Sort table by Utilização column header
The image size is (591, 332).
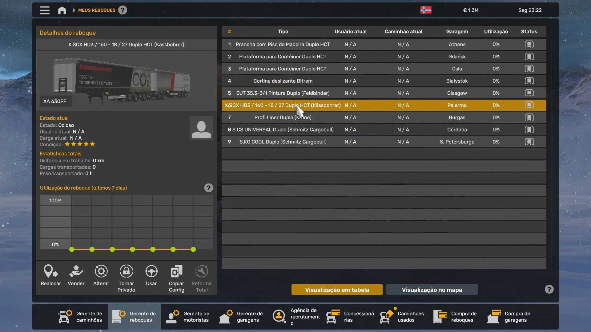496,32
